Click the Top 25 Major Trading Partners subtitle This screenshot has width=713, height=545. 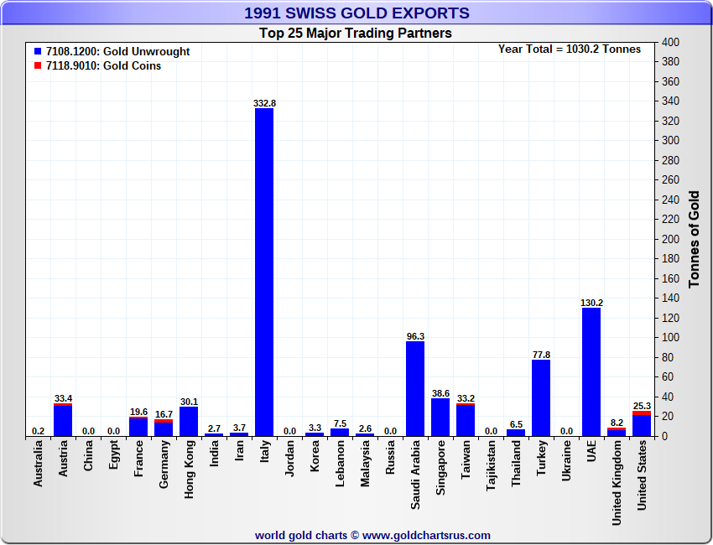click(356, 34)
